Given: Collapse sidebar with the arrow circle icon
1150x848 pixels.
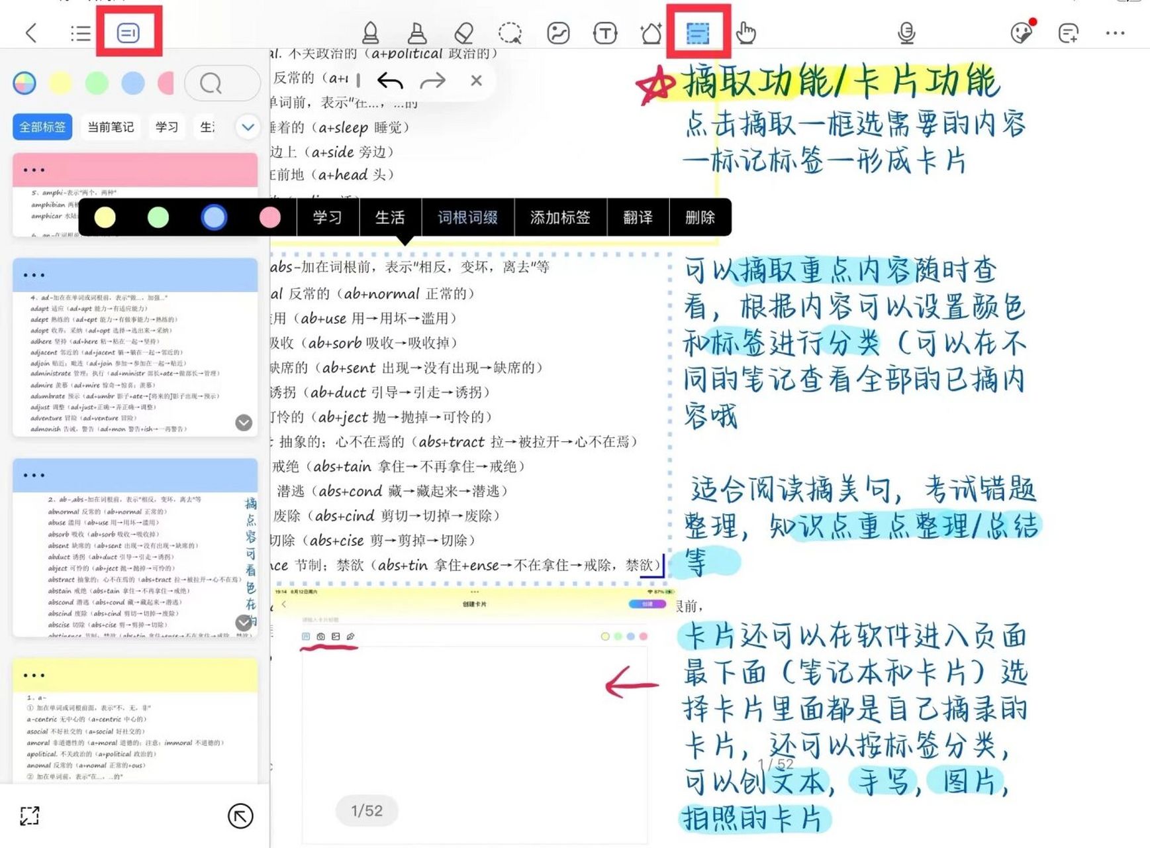Looking at the screenshot, I should (240, 816).
